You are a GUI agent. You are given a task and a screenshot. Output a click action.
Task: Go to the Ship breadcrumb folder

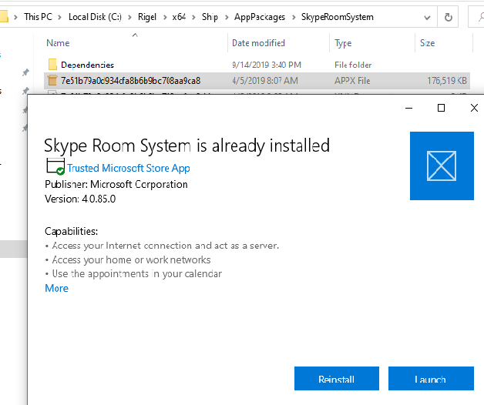point(210,17)
